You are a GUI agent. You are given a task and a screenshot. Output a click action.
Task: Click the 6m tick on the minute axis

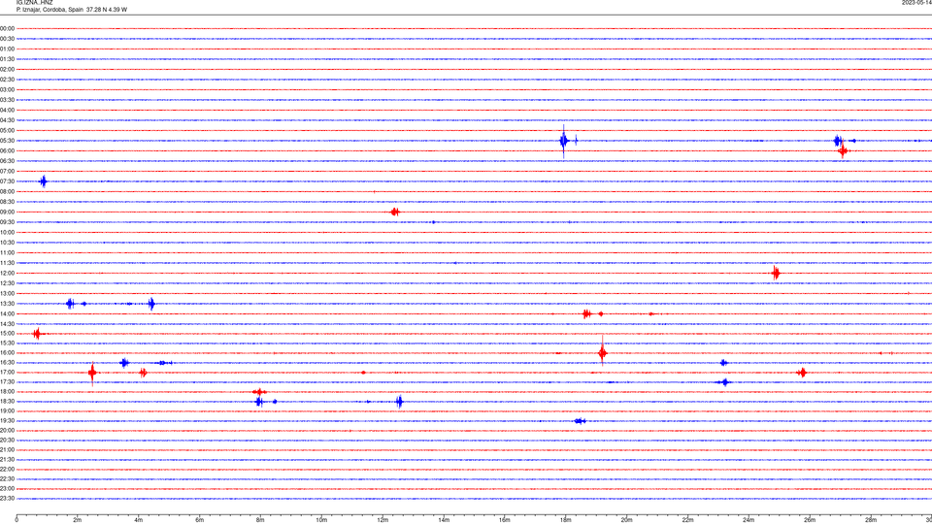pyautogui.click(x=199, y=520)
